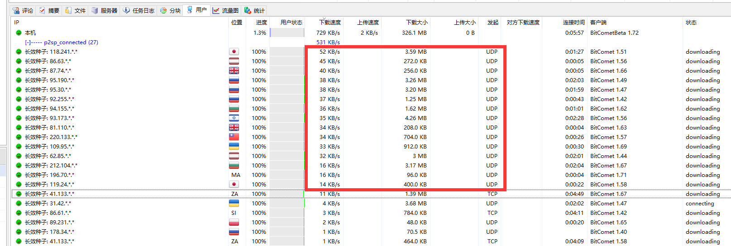This screenshot has height=246, width=731.
Task: Click the 摘要 checkmark icon tab
Action: tap(43, 10)
